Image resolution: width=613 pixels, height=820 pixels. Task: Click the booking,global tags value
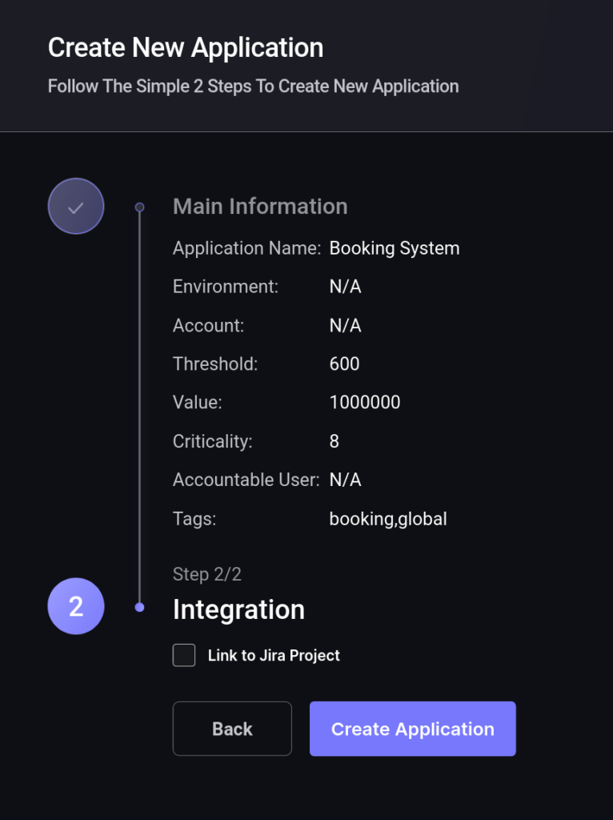click(x=388, y=519)
